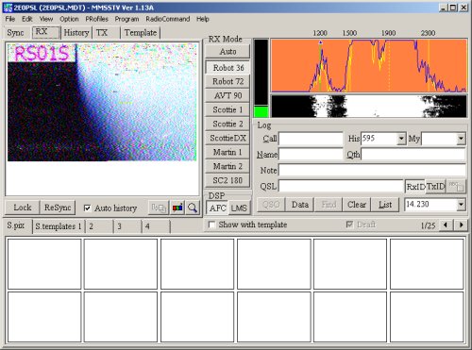Select stock templates tab 4
Screen dimensions: 472x350
coord(156,226)
